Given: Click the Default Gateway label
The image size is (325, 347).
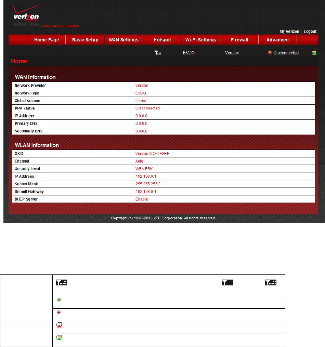Looking at the screenshot, I should pyautogui.click(x=29, y=192).
